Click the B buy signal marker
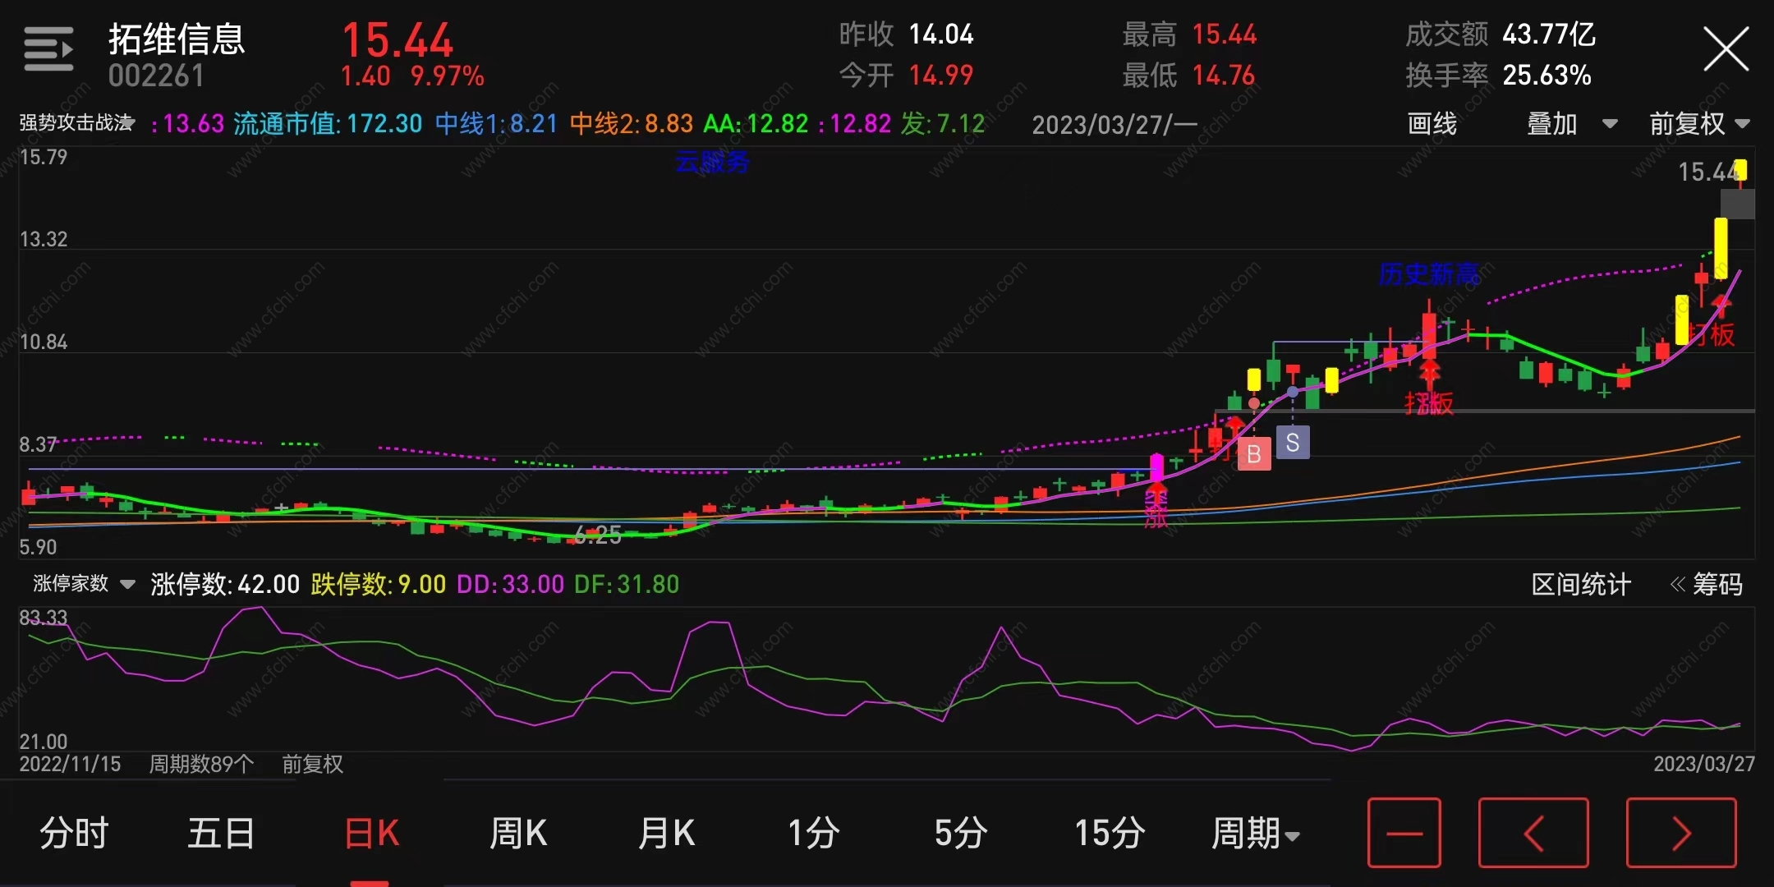 (x=1253, y=453)
